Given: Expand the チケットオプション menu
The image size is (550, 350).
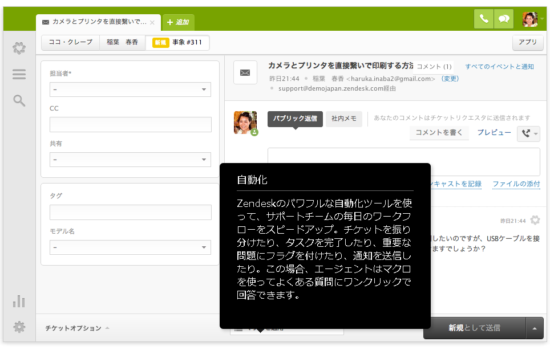Looking at the screenshot, I should (77, 328).
